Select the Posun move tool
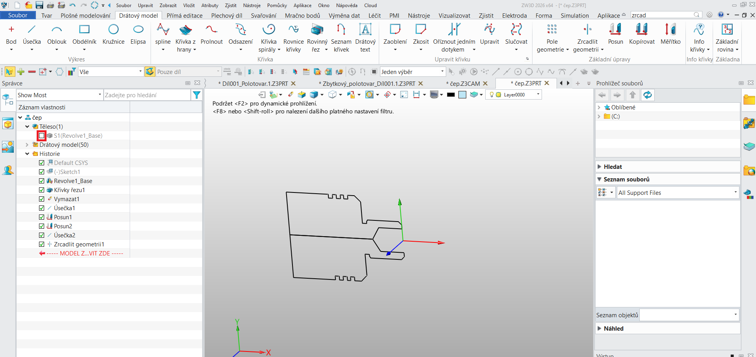Viewport: 756px width, 357px height. tap(615, 34)
